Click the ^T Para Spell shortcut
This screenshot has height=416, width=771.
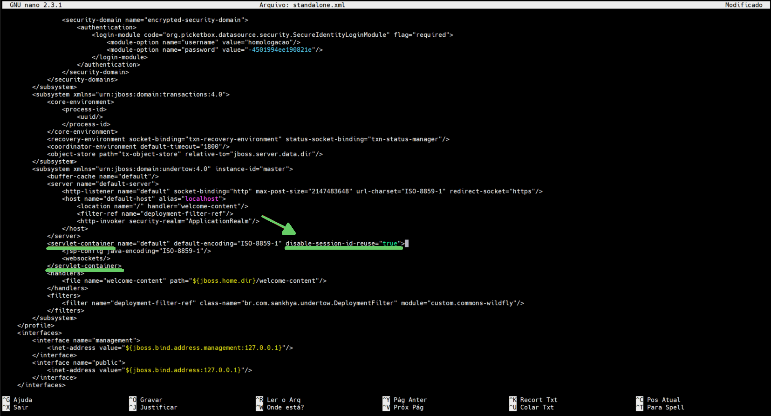click(x=660, y=407)
